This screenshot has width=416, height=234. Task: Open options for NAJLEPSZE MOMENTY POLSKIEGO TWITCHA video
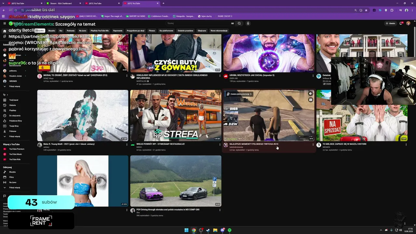click(x=313, y=145)
